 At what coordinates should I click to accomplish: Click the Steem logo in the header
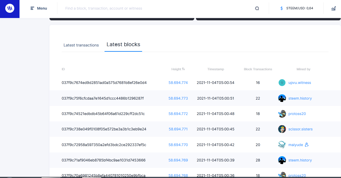pyautogui.click(x=10, y=8)
